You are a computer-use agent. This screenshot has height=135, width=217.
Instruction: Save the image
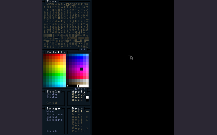pos(52,117)
